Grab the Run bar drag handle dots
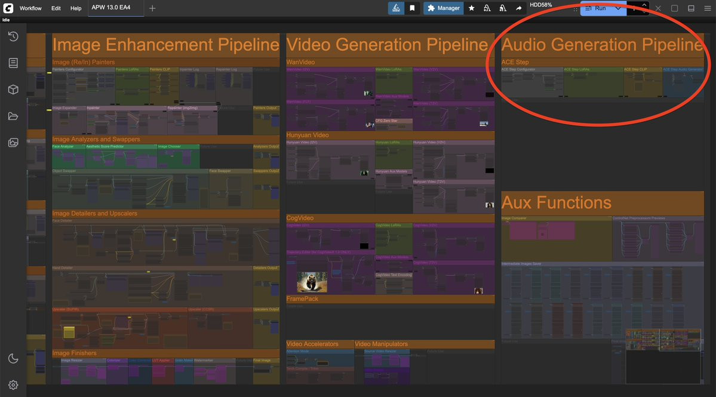The image size is (716, 397). tap(575, 9)
